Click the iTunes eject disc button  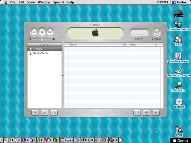pyautogui.click(x=156, y=113)
